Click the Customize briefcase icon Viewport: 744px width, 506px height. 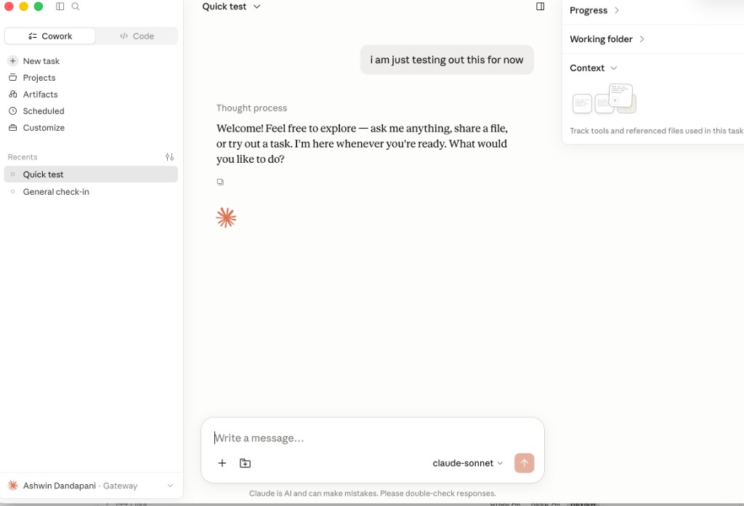[13, 127]
